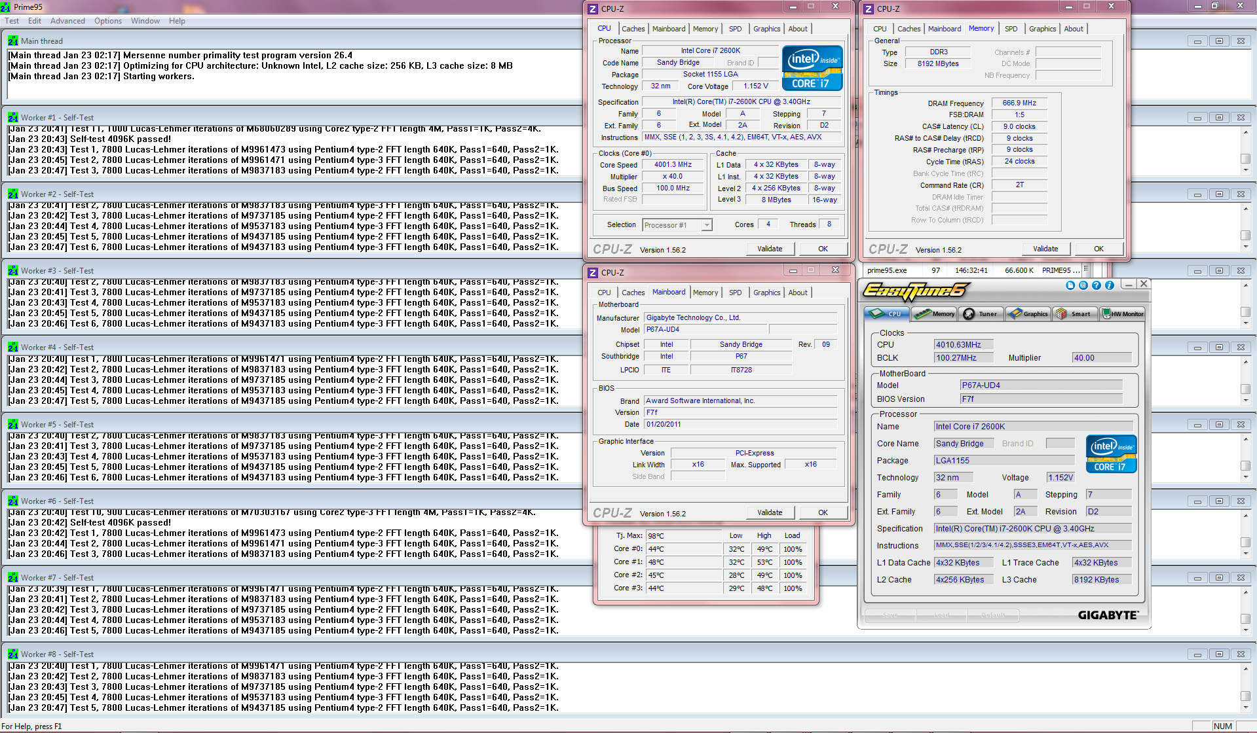Click the Intel Core i7 badge in EasyTune6
This screenshot has height=733, width=1257.
point(1112,454)
